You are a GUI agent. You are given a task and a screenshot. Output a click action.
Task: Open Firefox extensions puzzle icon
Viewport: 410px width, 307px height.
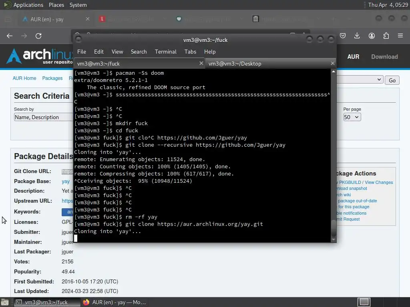point(386,36)
